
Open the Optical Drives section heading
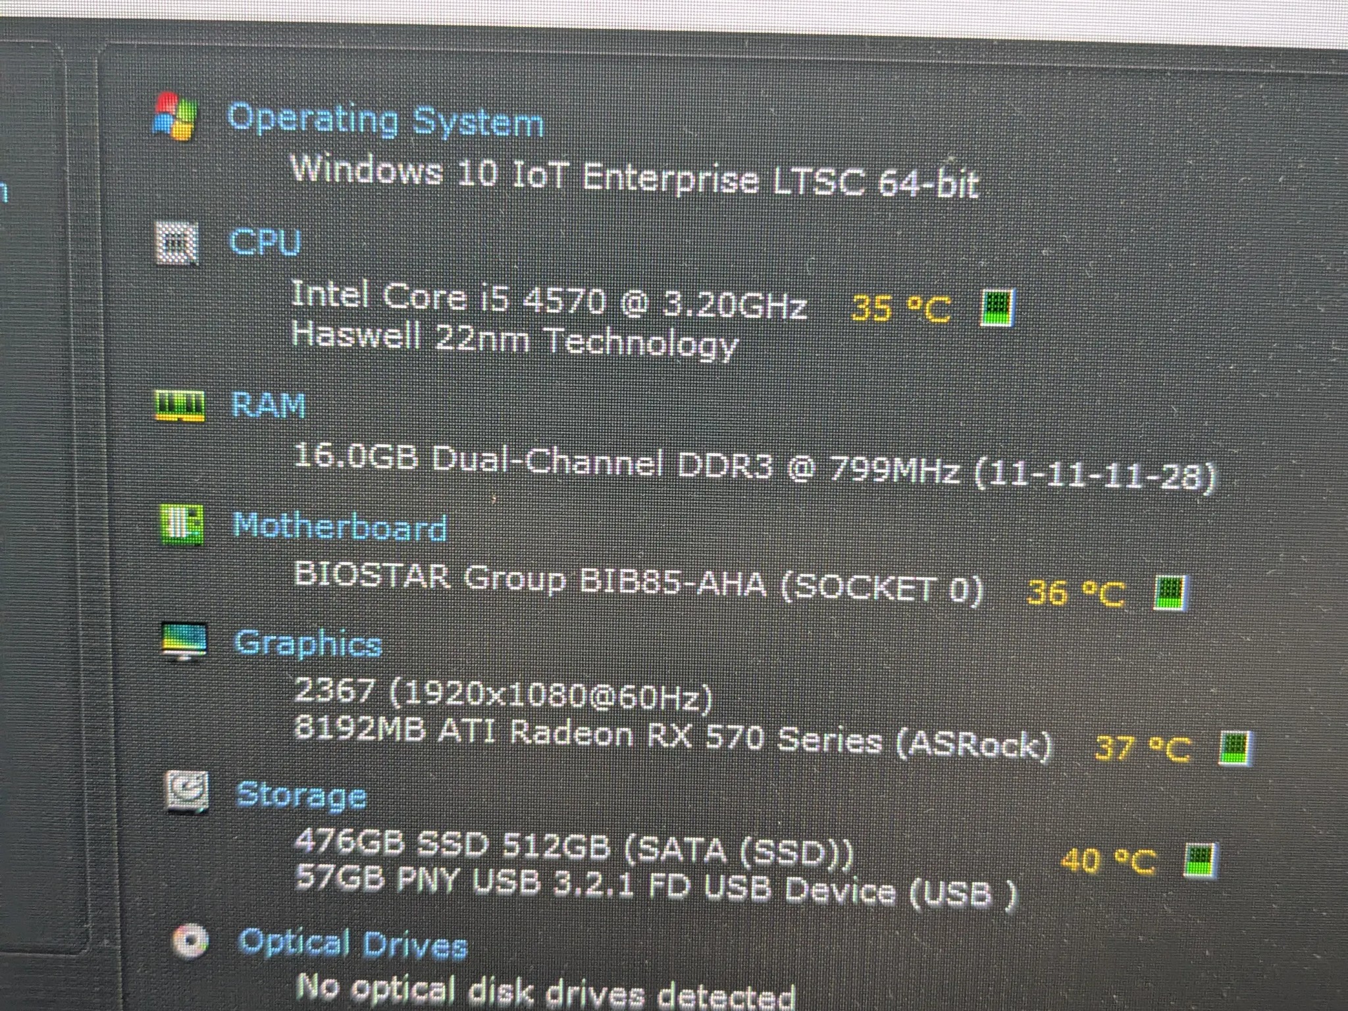[x=353, y=945]
